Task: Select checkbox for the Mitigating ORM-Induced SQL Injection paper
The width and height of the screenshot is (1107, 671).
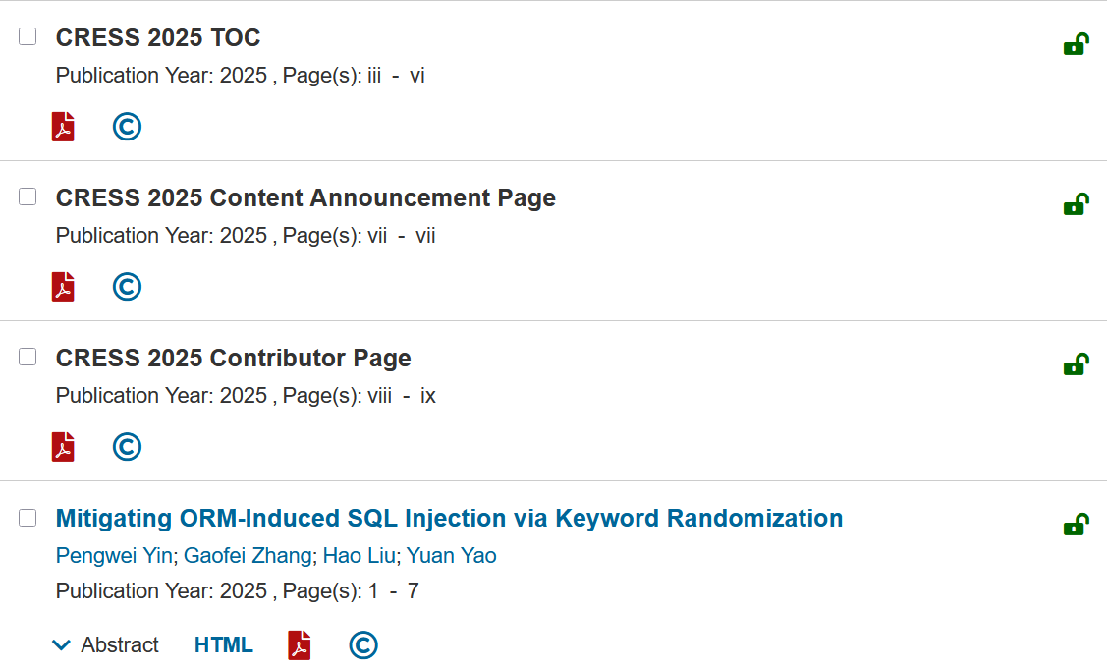Action: (28, 518)
